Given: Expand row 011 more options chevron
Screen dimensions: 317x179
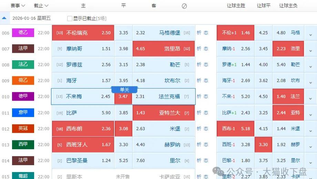Looking at the screenshot, I should (x=310, y=115).
